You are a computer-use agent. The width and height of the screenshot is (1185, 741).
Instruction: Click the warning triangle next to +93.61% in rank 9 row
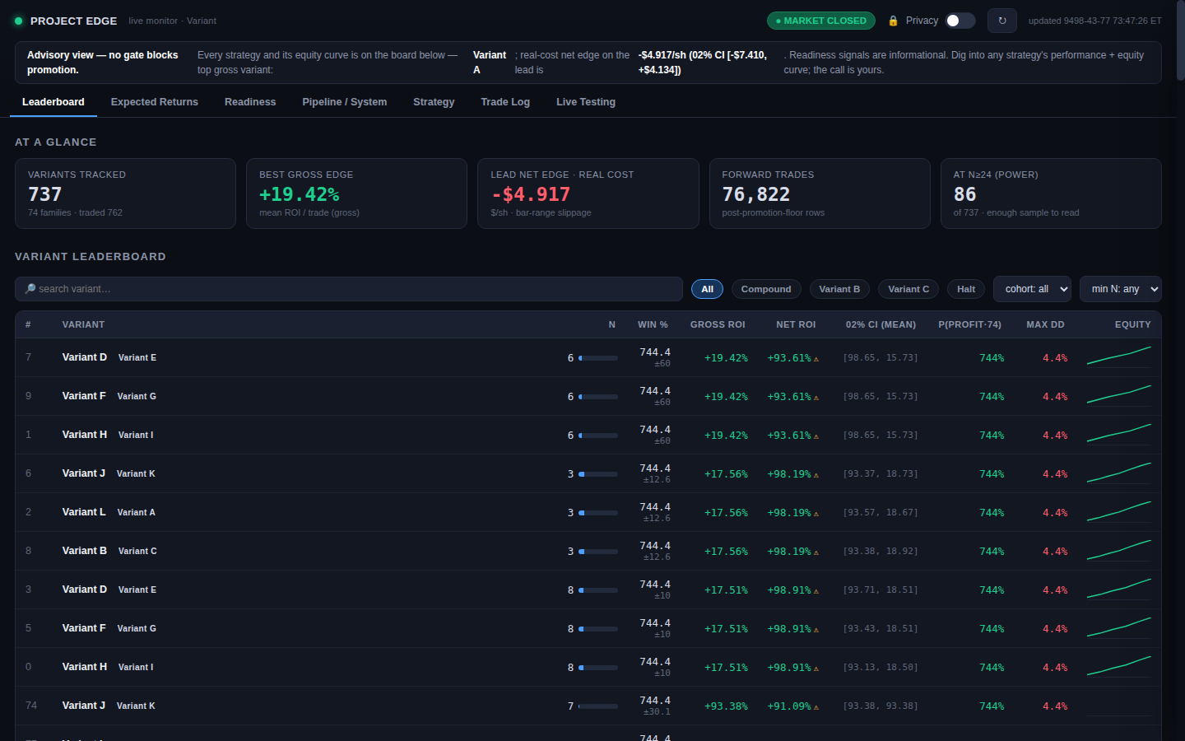(816, 398)
